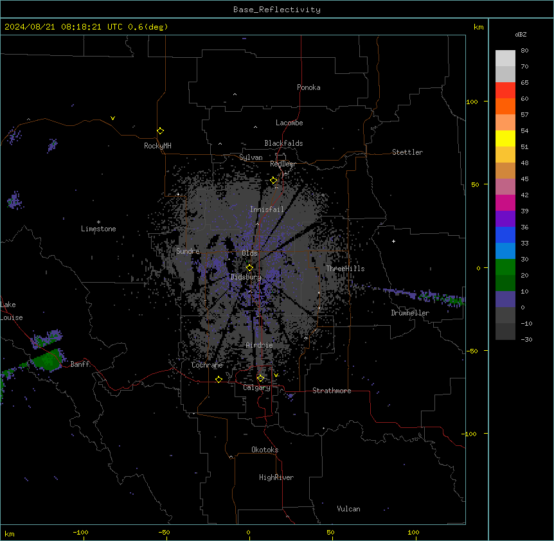Click the yellow station marker south of RedDeer
The height and width of the screenshot is (541, 554).
(274, 181)
